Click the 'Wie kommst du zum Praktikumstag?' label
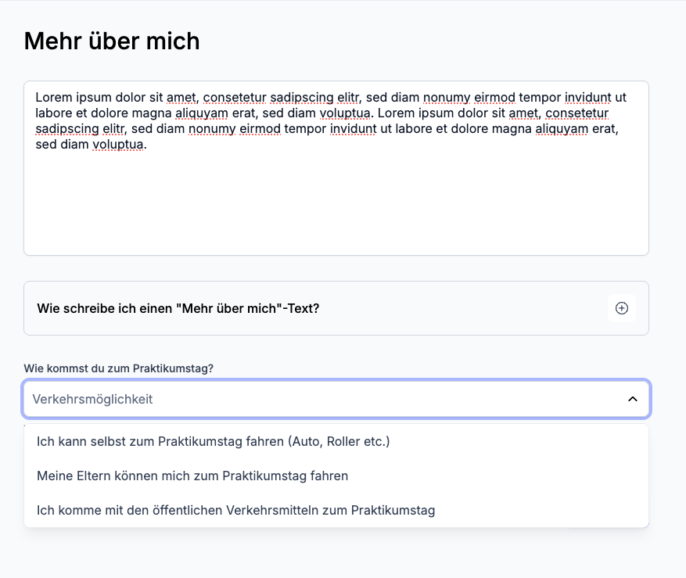The height and width of the screenshot is (578, 686). (x=118, y=368)
